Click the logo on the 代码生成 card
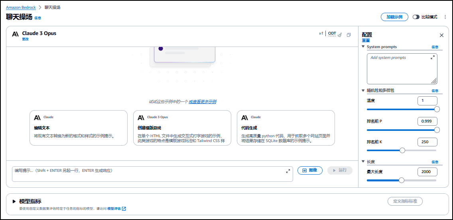Image resolution: width=453 pixels, height=220 pixels. tap(245, 117)
